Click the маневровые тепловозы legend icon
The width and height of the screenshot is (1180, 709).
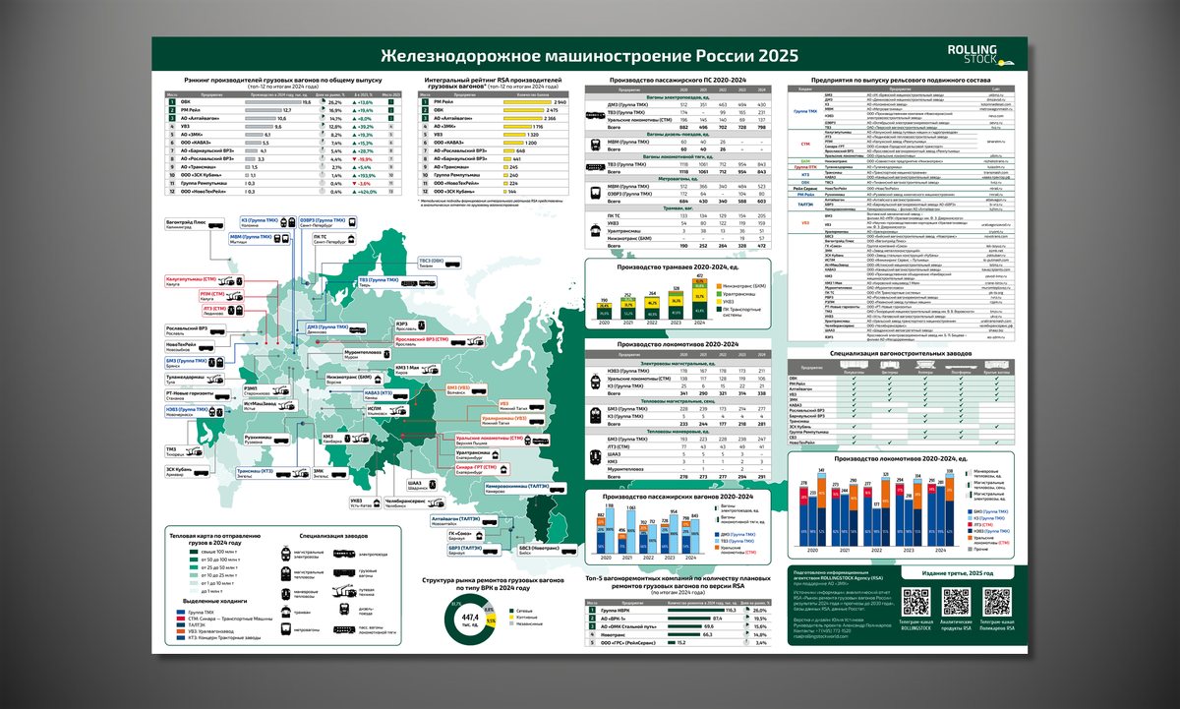pos(285,596)
